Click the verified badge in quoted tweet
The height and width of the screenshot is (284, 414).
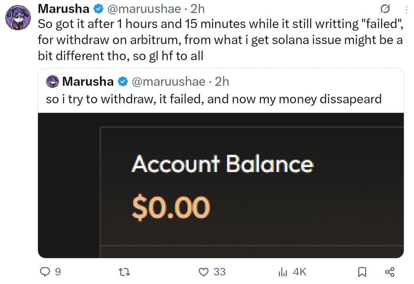[x=123, y=82]
